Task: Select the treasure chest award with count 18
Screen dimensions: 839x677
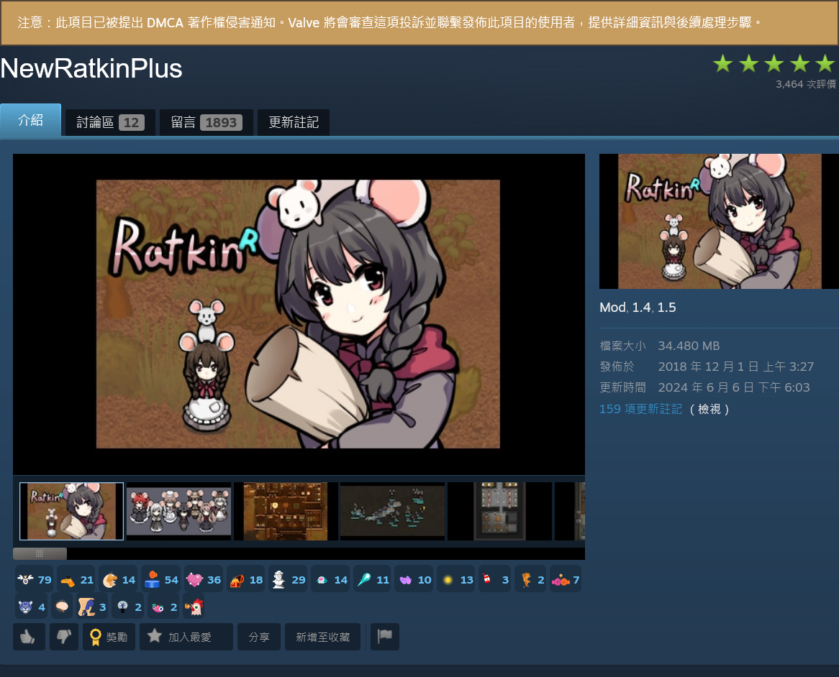Action: point(245,579)
